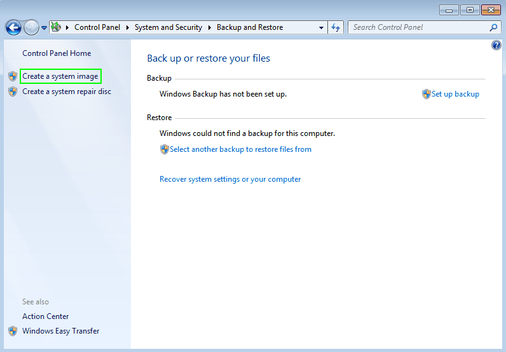
Task: Open Recover system settings or your computer
Action: tap(230, 179)
